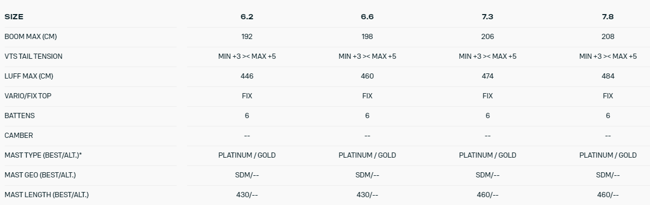Click boom max value 192
The image size is (650, 205).
(247, 36)
